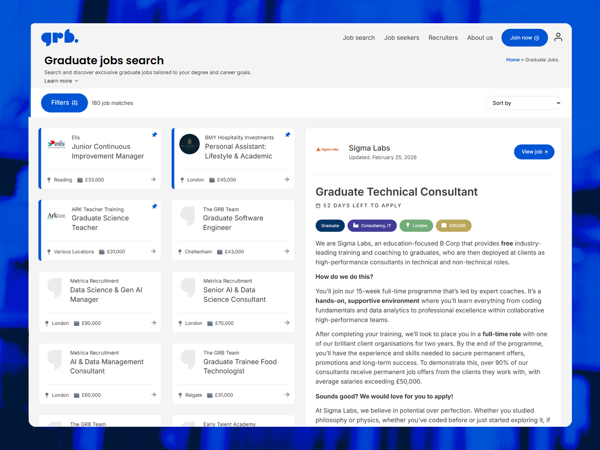Click arrow on Data Science & Gen AI Manager card
The image size is (600, 450).
(x=153, y=323)
